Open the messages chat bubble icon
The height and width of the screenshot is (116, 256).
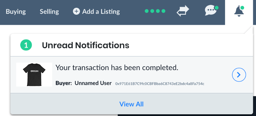[x=211, y=10]
